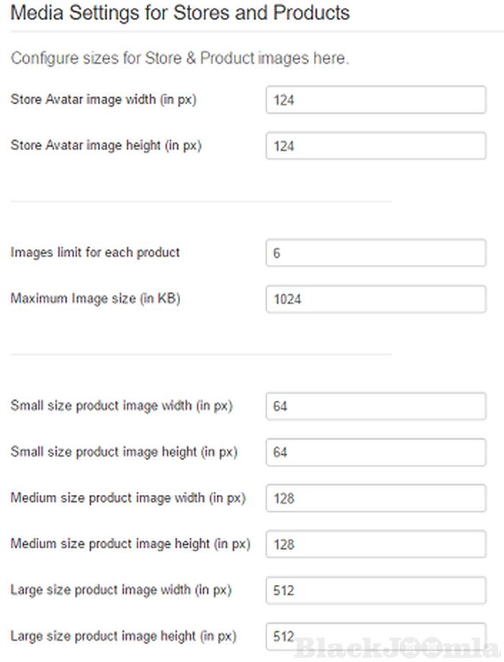Click the 'Medium size product image height' label
The image size is (504, 662).
pyautogui.click(x=130, y=544)
